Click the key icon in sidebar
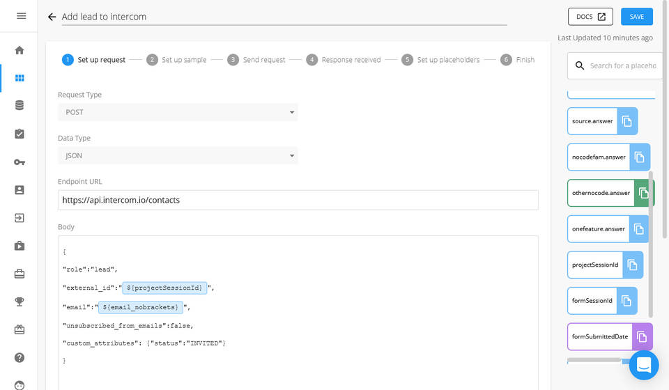 pos(20,162)
